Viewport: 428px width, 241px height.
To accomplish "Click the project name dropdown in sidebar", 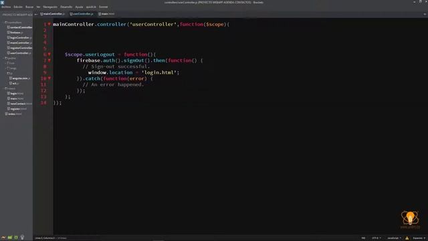I will point(17,15).
